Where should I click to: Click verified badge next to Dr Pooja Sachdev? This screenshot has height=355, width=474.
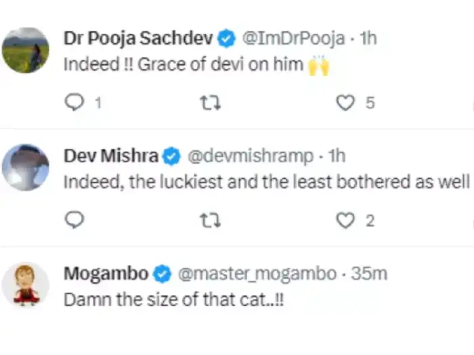pyautogui.click(x=227, y=39)
